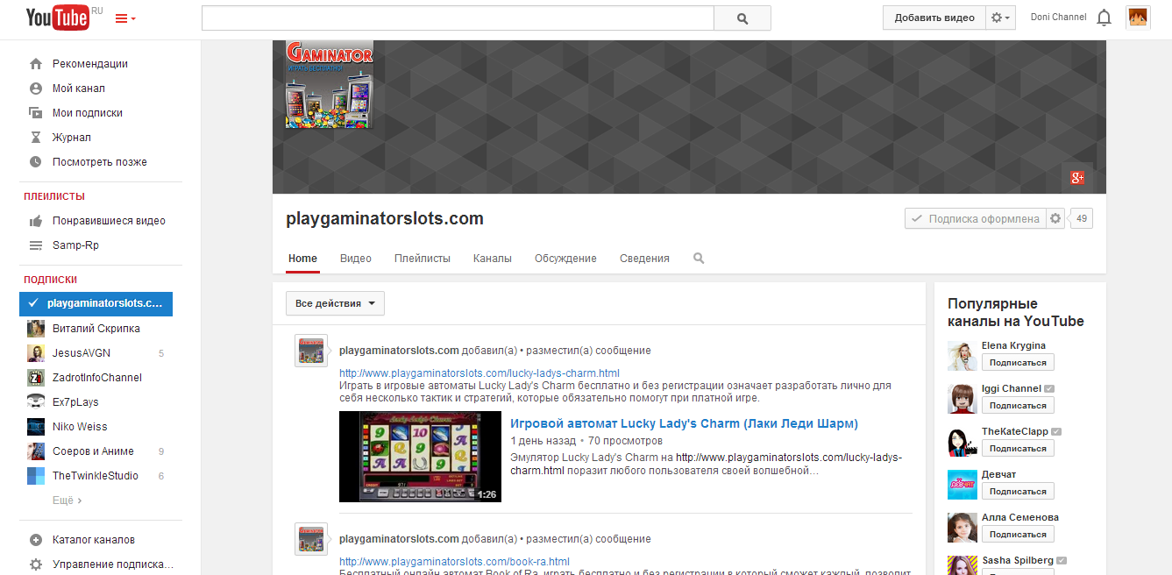Viewport: 1172px width, 575px height.
Task: Subscribe to Девчат channel
Action: pos(1018,492)
